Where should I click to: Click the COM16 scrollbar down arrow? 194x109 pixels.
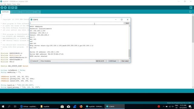pyautogui.click(x=129, y=58)
